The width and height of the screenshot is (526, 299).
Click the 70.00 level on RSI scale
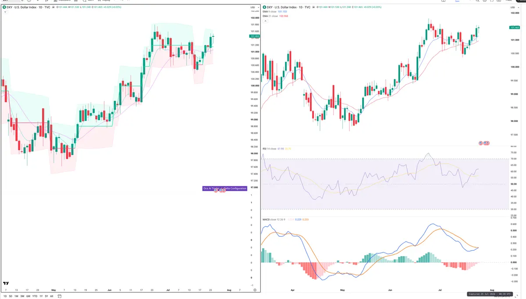pyautogui.click(x=513, y=159)
